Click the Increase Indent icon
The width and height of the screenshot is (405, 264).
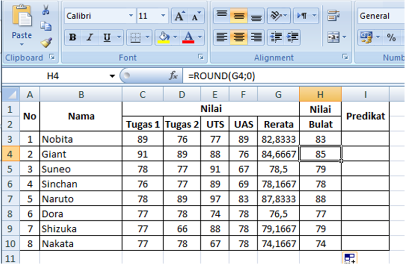click(292, 37)
